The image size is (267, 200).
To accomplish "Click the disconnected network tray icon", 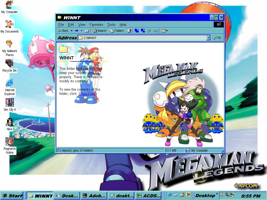I will [227, 195].
